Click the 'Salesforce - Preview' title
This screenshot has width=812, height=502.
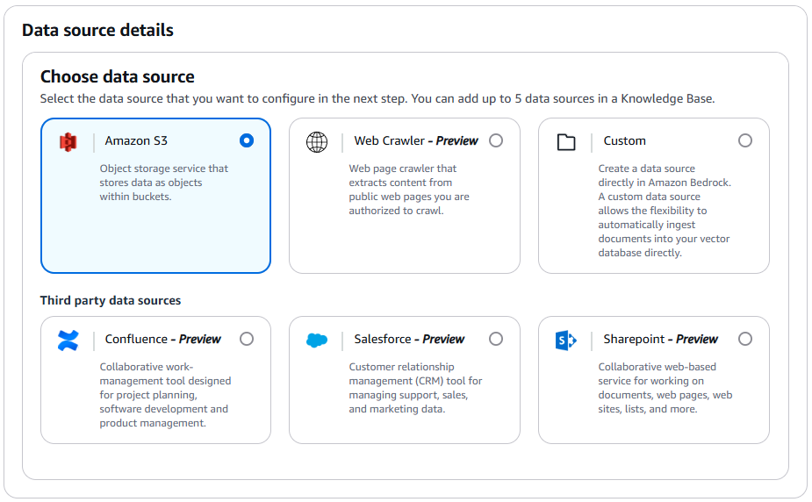tap(409, 339)
